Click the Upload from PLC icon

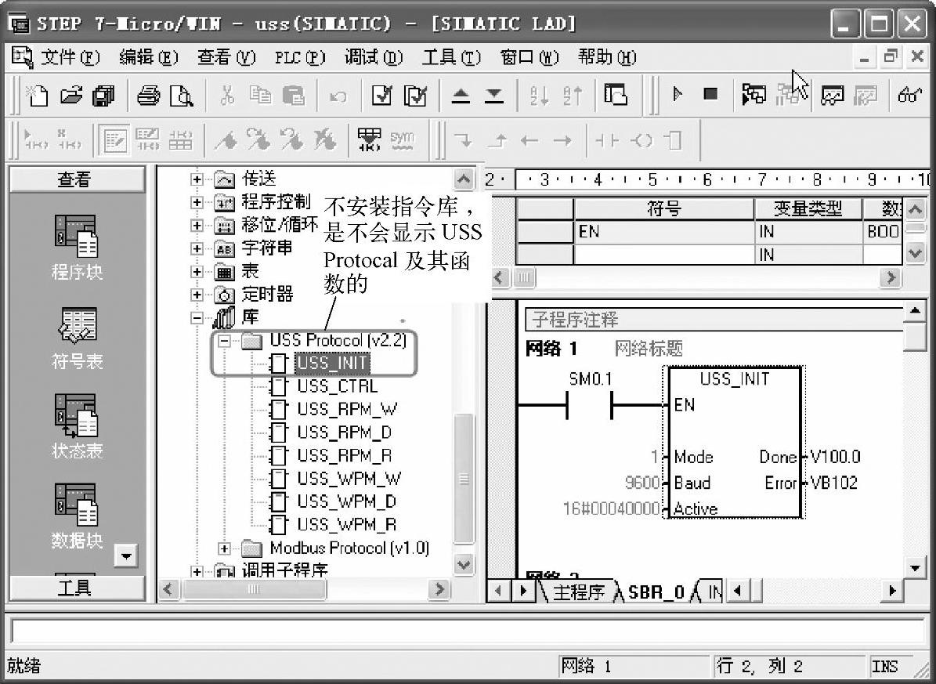pos(461,95)
